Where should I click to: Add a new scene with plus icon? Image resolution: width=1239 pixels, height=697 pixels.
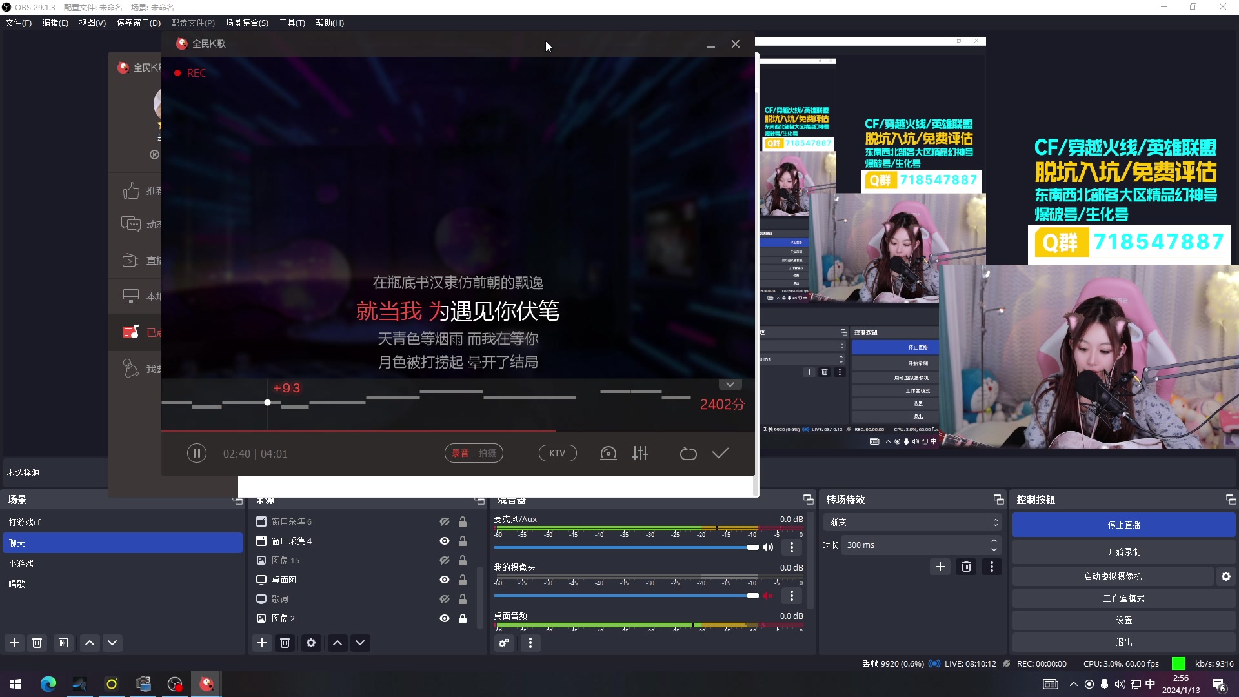[x=14, y=643]
